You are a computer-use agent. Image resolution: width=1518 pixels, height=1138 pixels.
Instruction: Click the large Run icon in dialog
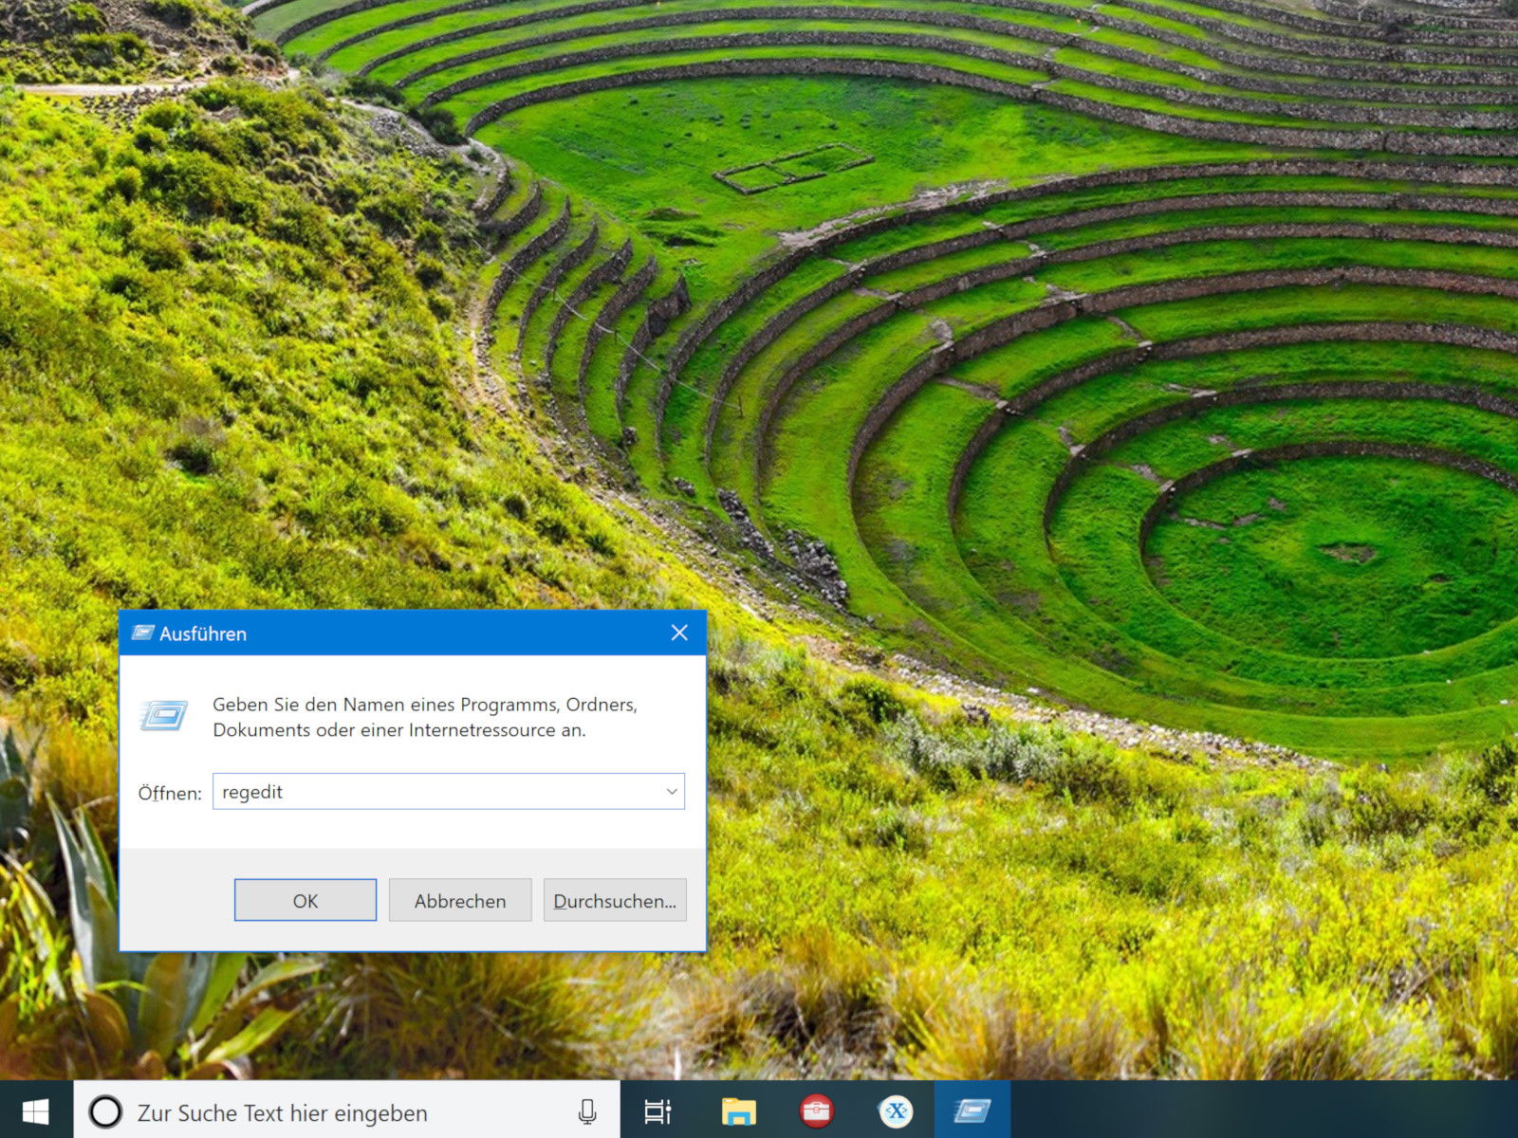[x=164, y=715]
